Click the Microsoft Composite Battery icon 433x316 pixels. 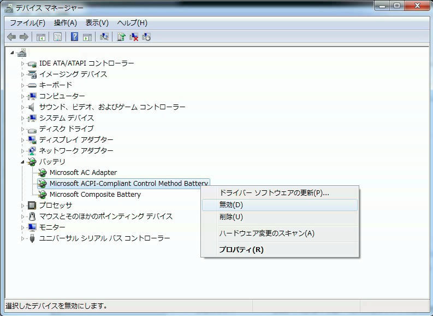[42, 194]
